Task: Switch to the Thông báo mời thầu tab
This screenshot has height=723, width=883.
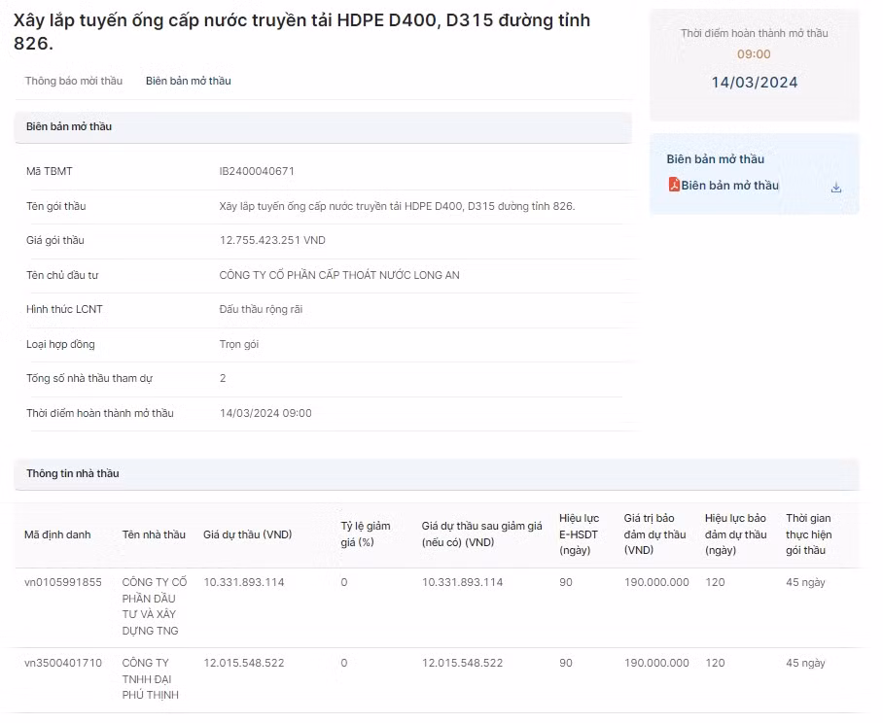Action: [74, 81]
